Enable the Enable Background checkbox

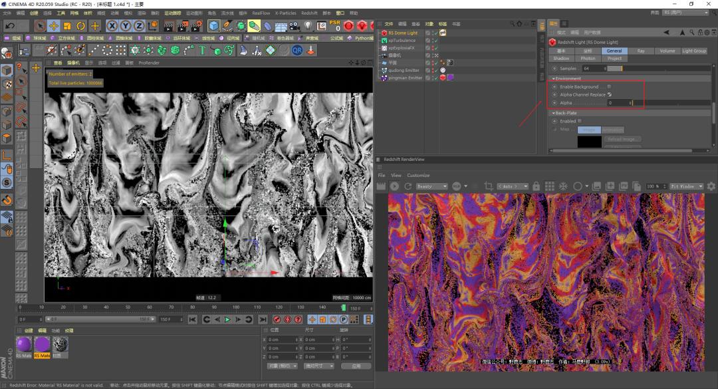tap(609, 86)
